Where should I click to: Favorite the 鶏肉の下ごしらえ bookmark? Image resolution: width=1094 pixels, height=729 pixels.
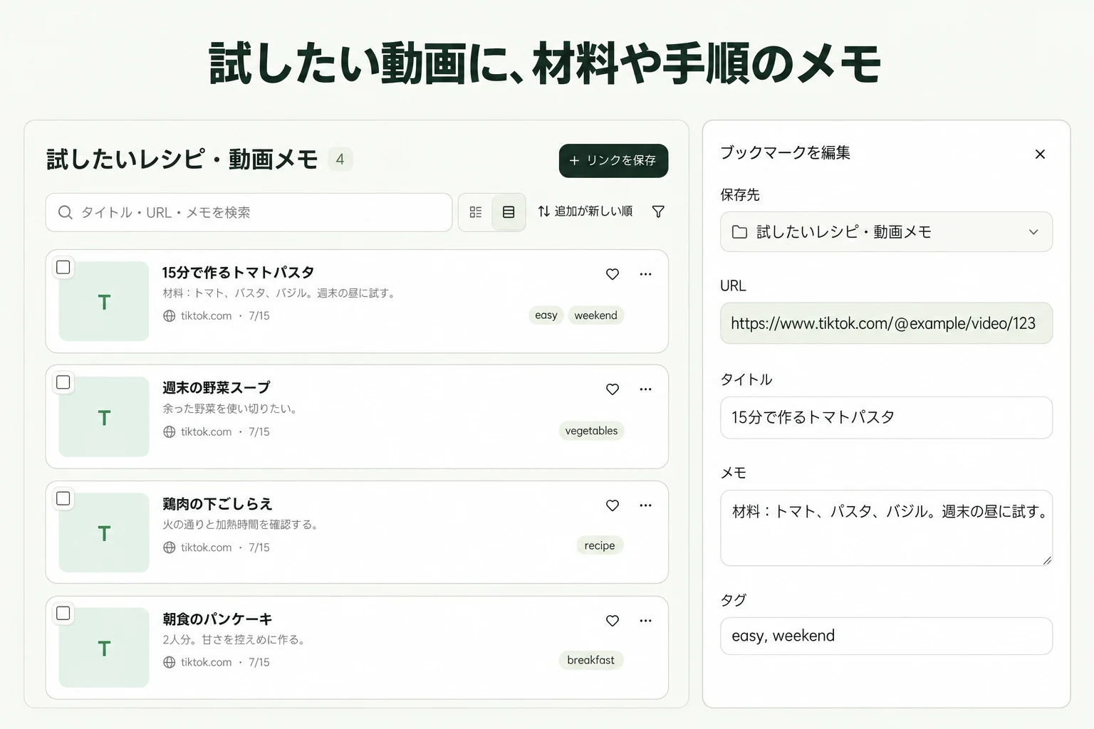coord(613,505)
